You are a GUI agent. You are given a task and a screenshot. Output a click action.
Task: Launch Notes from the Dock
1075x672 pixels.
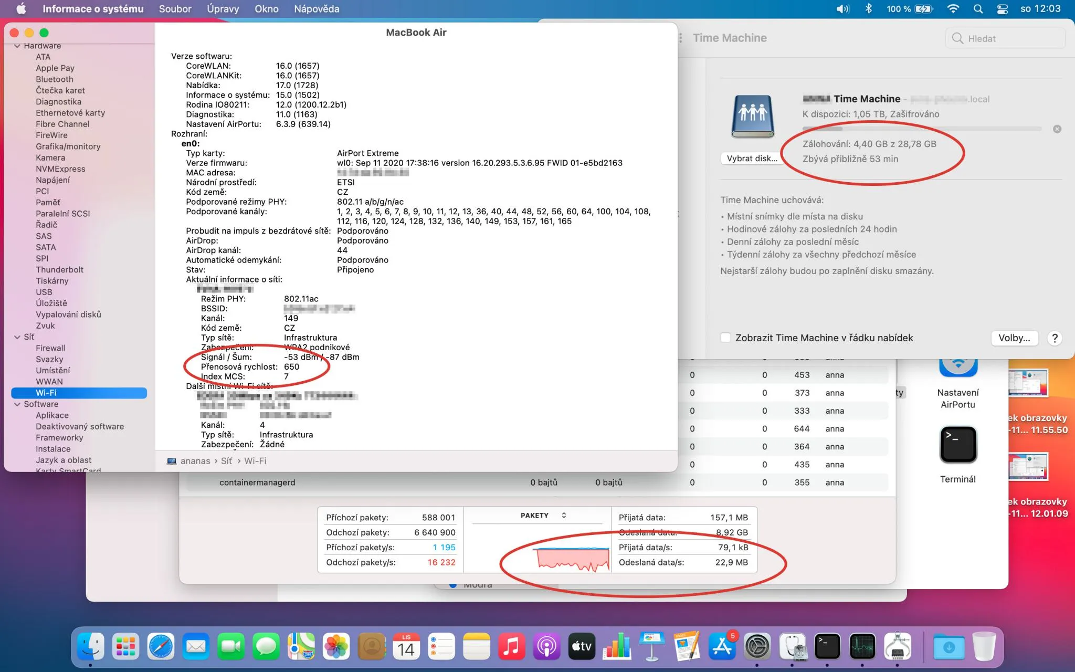(477, 646)
